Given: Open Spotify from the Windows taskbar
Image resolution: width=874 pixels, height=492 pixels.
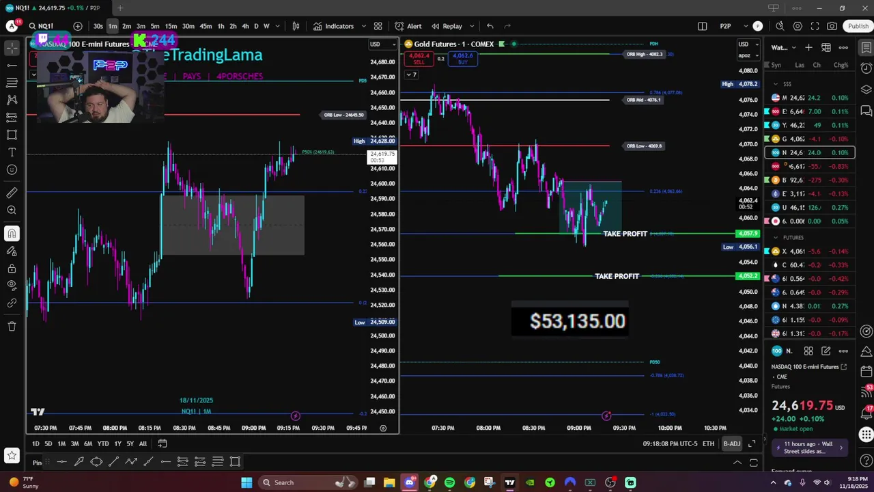Looking at the screenshot, I should tap(449, 482).
